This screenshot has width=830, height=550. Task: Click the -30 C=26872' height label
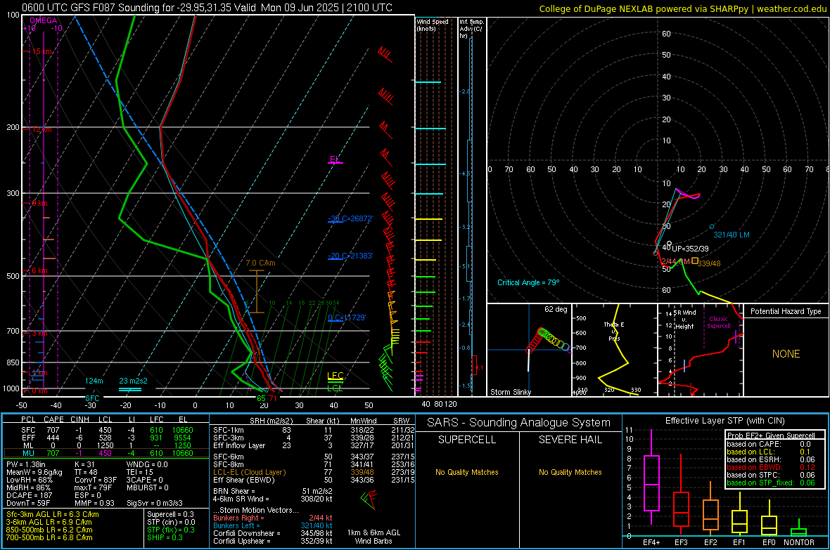350,218
